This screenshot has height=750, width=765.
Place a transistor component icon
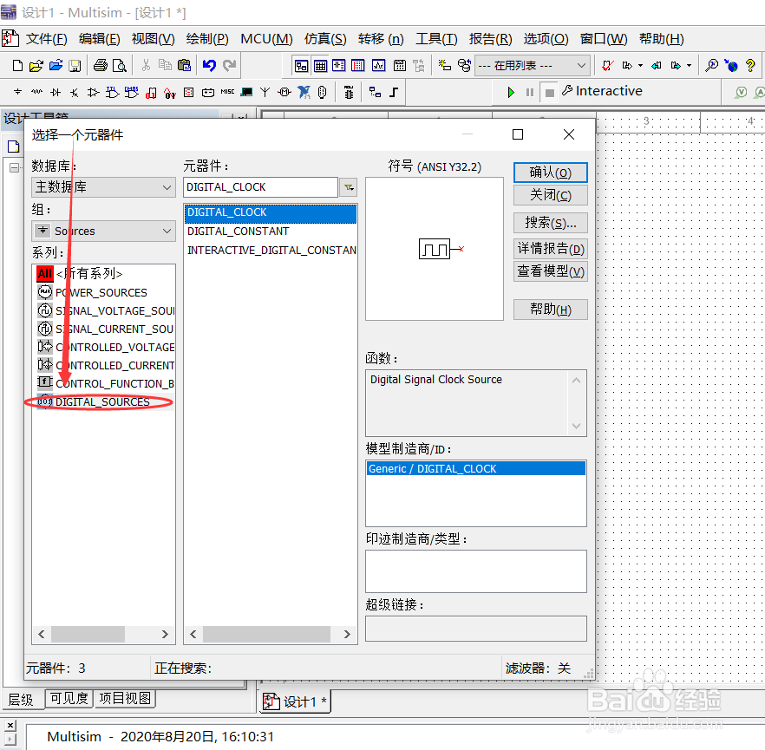(x=75, y=92)
